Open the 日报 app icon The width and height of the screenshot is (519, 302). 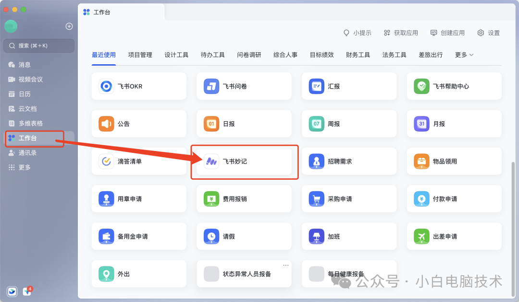(x=211, y=124)
